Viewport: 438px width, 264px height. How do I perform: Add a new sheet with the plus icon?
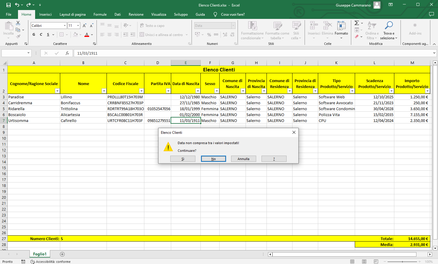coord(62,254)
